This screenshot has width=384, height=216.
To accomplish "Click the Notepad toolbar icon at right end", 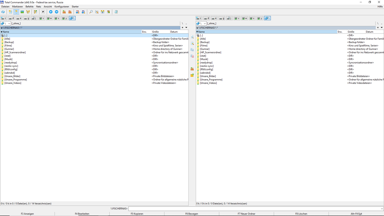I will pyautogui.click(x=116, y=12).
